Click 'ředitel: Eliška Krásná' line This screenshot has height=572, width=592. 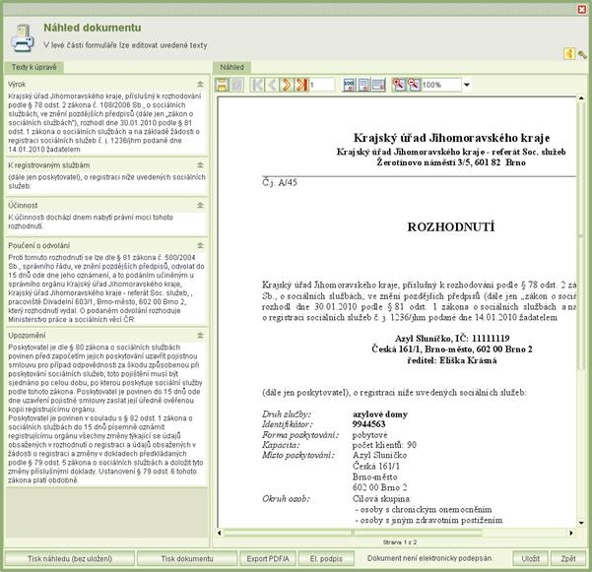[x=452, y=360]
